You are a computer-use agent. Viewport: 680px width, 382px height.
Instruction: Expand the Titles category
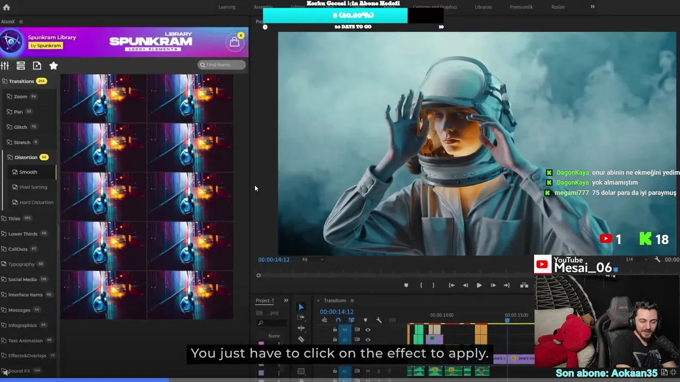pyautogui.click(x=16, y=219)
